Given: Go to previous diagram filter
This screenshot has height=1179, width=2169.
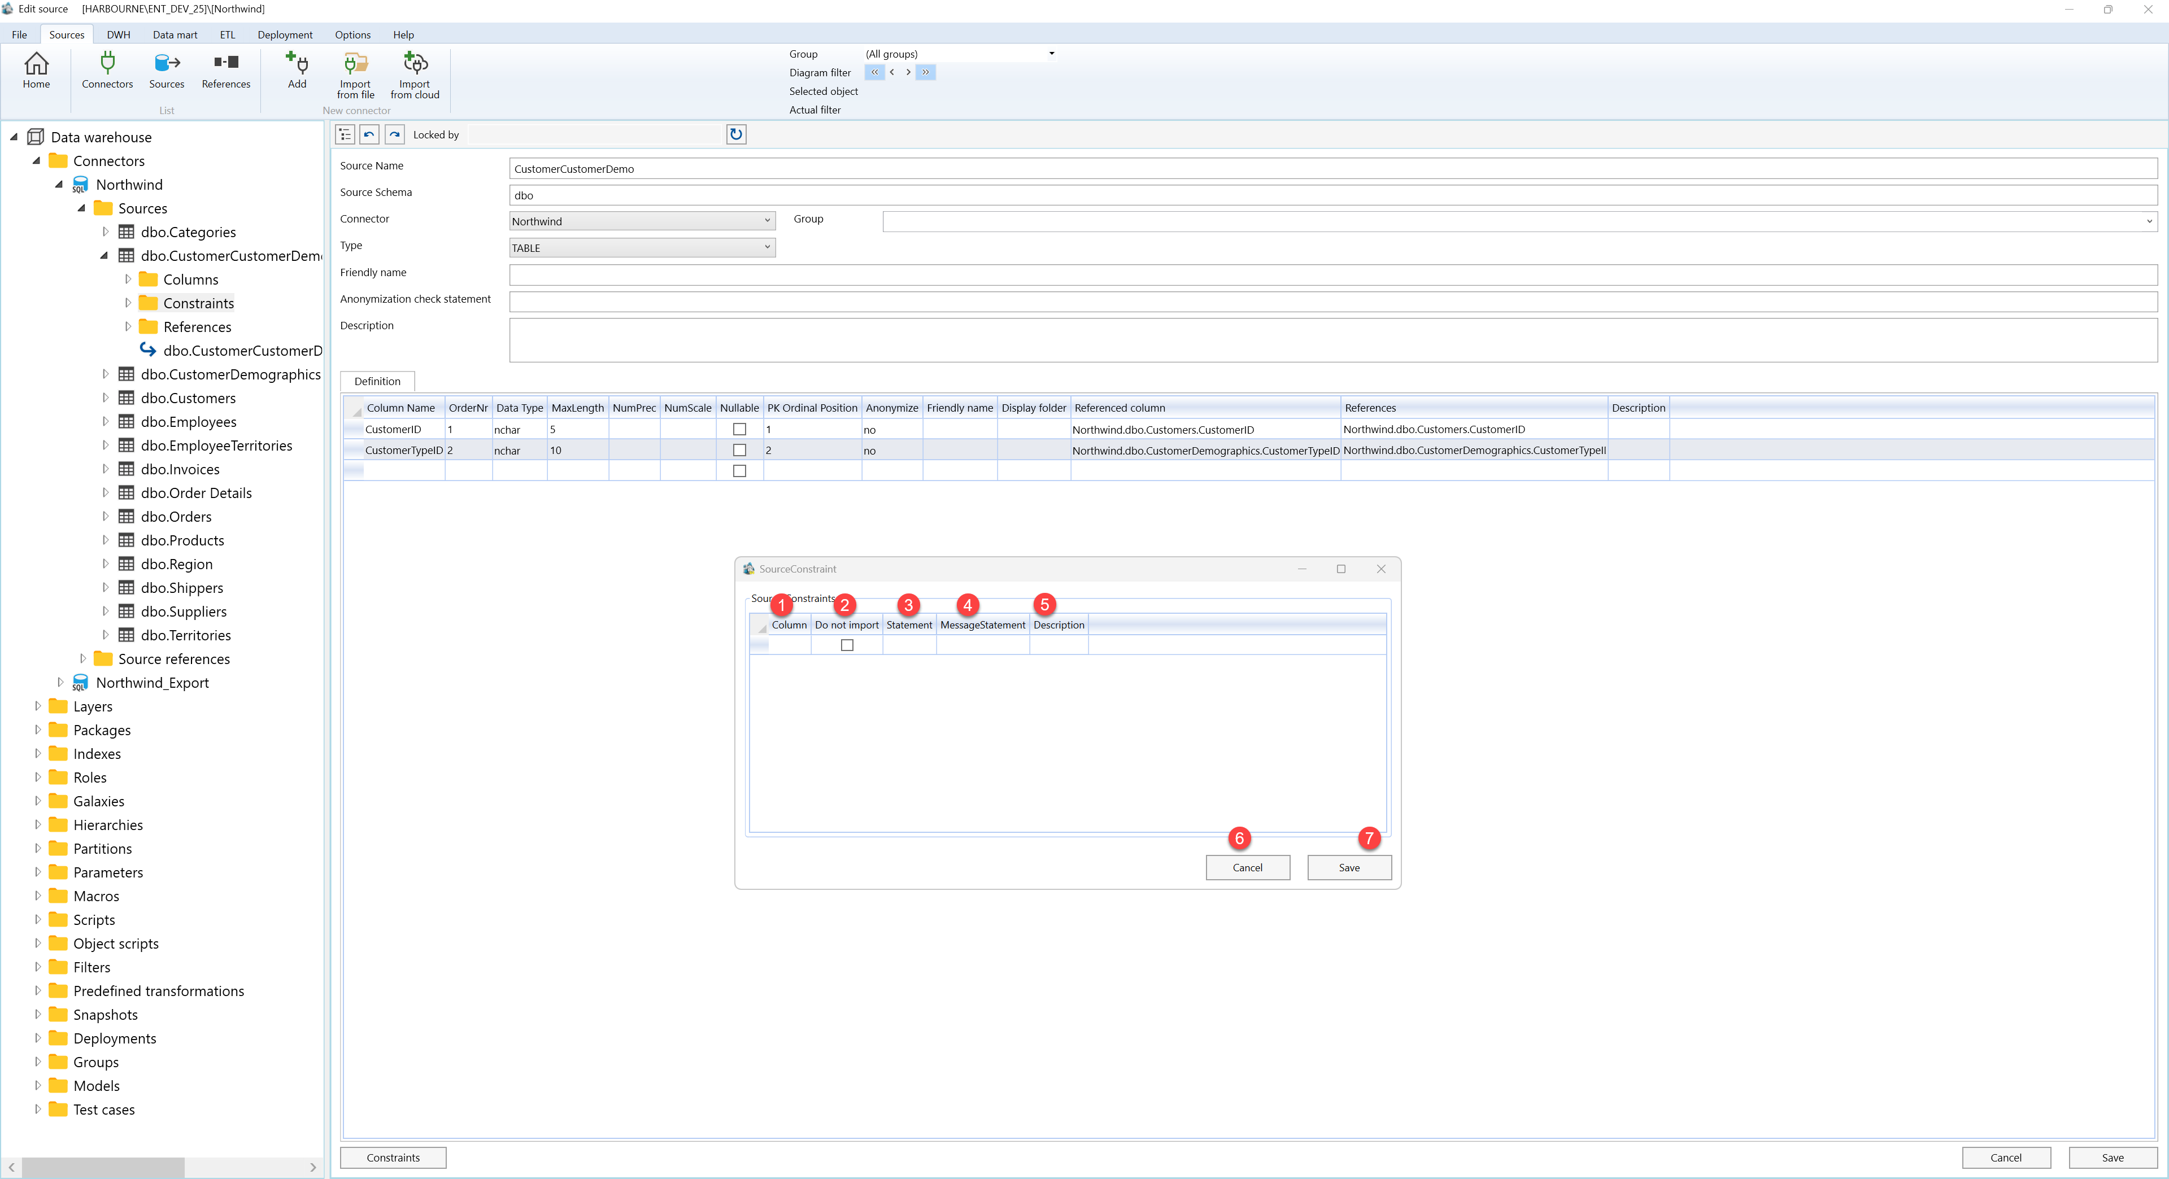Looking at the screenshot, I should [x=892, y=72].
